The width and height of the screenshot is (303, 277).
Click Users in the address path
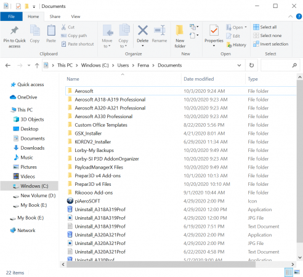(123, 65)
